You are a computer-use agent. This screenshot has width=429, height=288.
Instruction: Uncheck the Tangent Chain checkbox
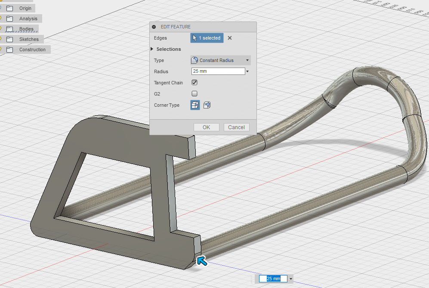(x=194, y=83)
